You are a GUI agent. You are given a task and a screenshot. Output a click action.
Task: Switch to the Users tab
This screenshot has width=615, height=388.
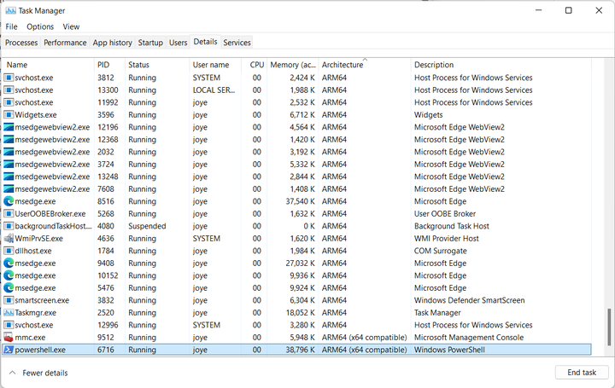[178, 43]
